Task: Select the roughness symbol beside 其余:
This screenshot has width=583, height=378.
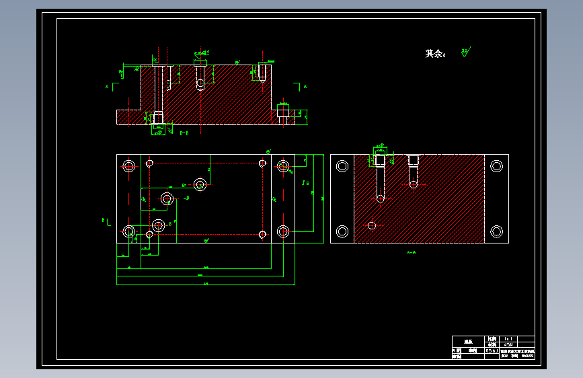Action: click(466, 52)
